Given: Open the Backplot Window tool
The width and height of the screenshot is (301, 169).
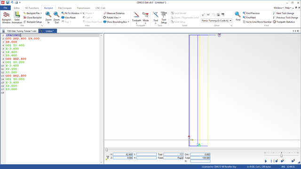Looking at the screenshot, I should point(6,17).
